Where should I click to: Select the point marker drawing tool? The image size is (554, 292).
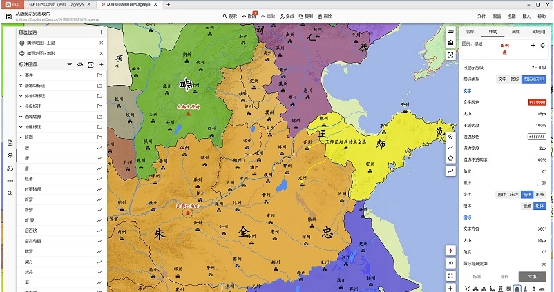(x=450, y=137)
